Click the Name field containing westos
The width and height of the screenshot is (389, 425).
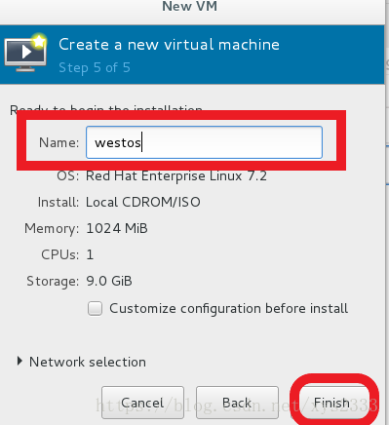pyautogui.click(x=204, y=142)
